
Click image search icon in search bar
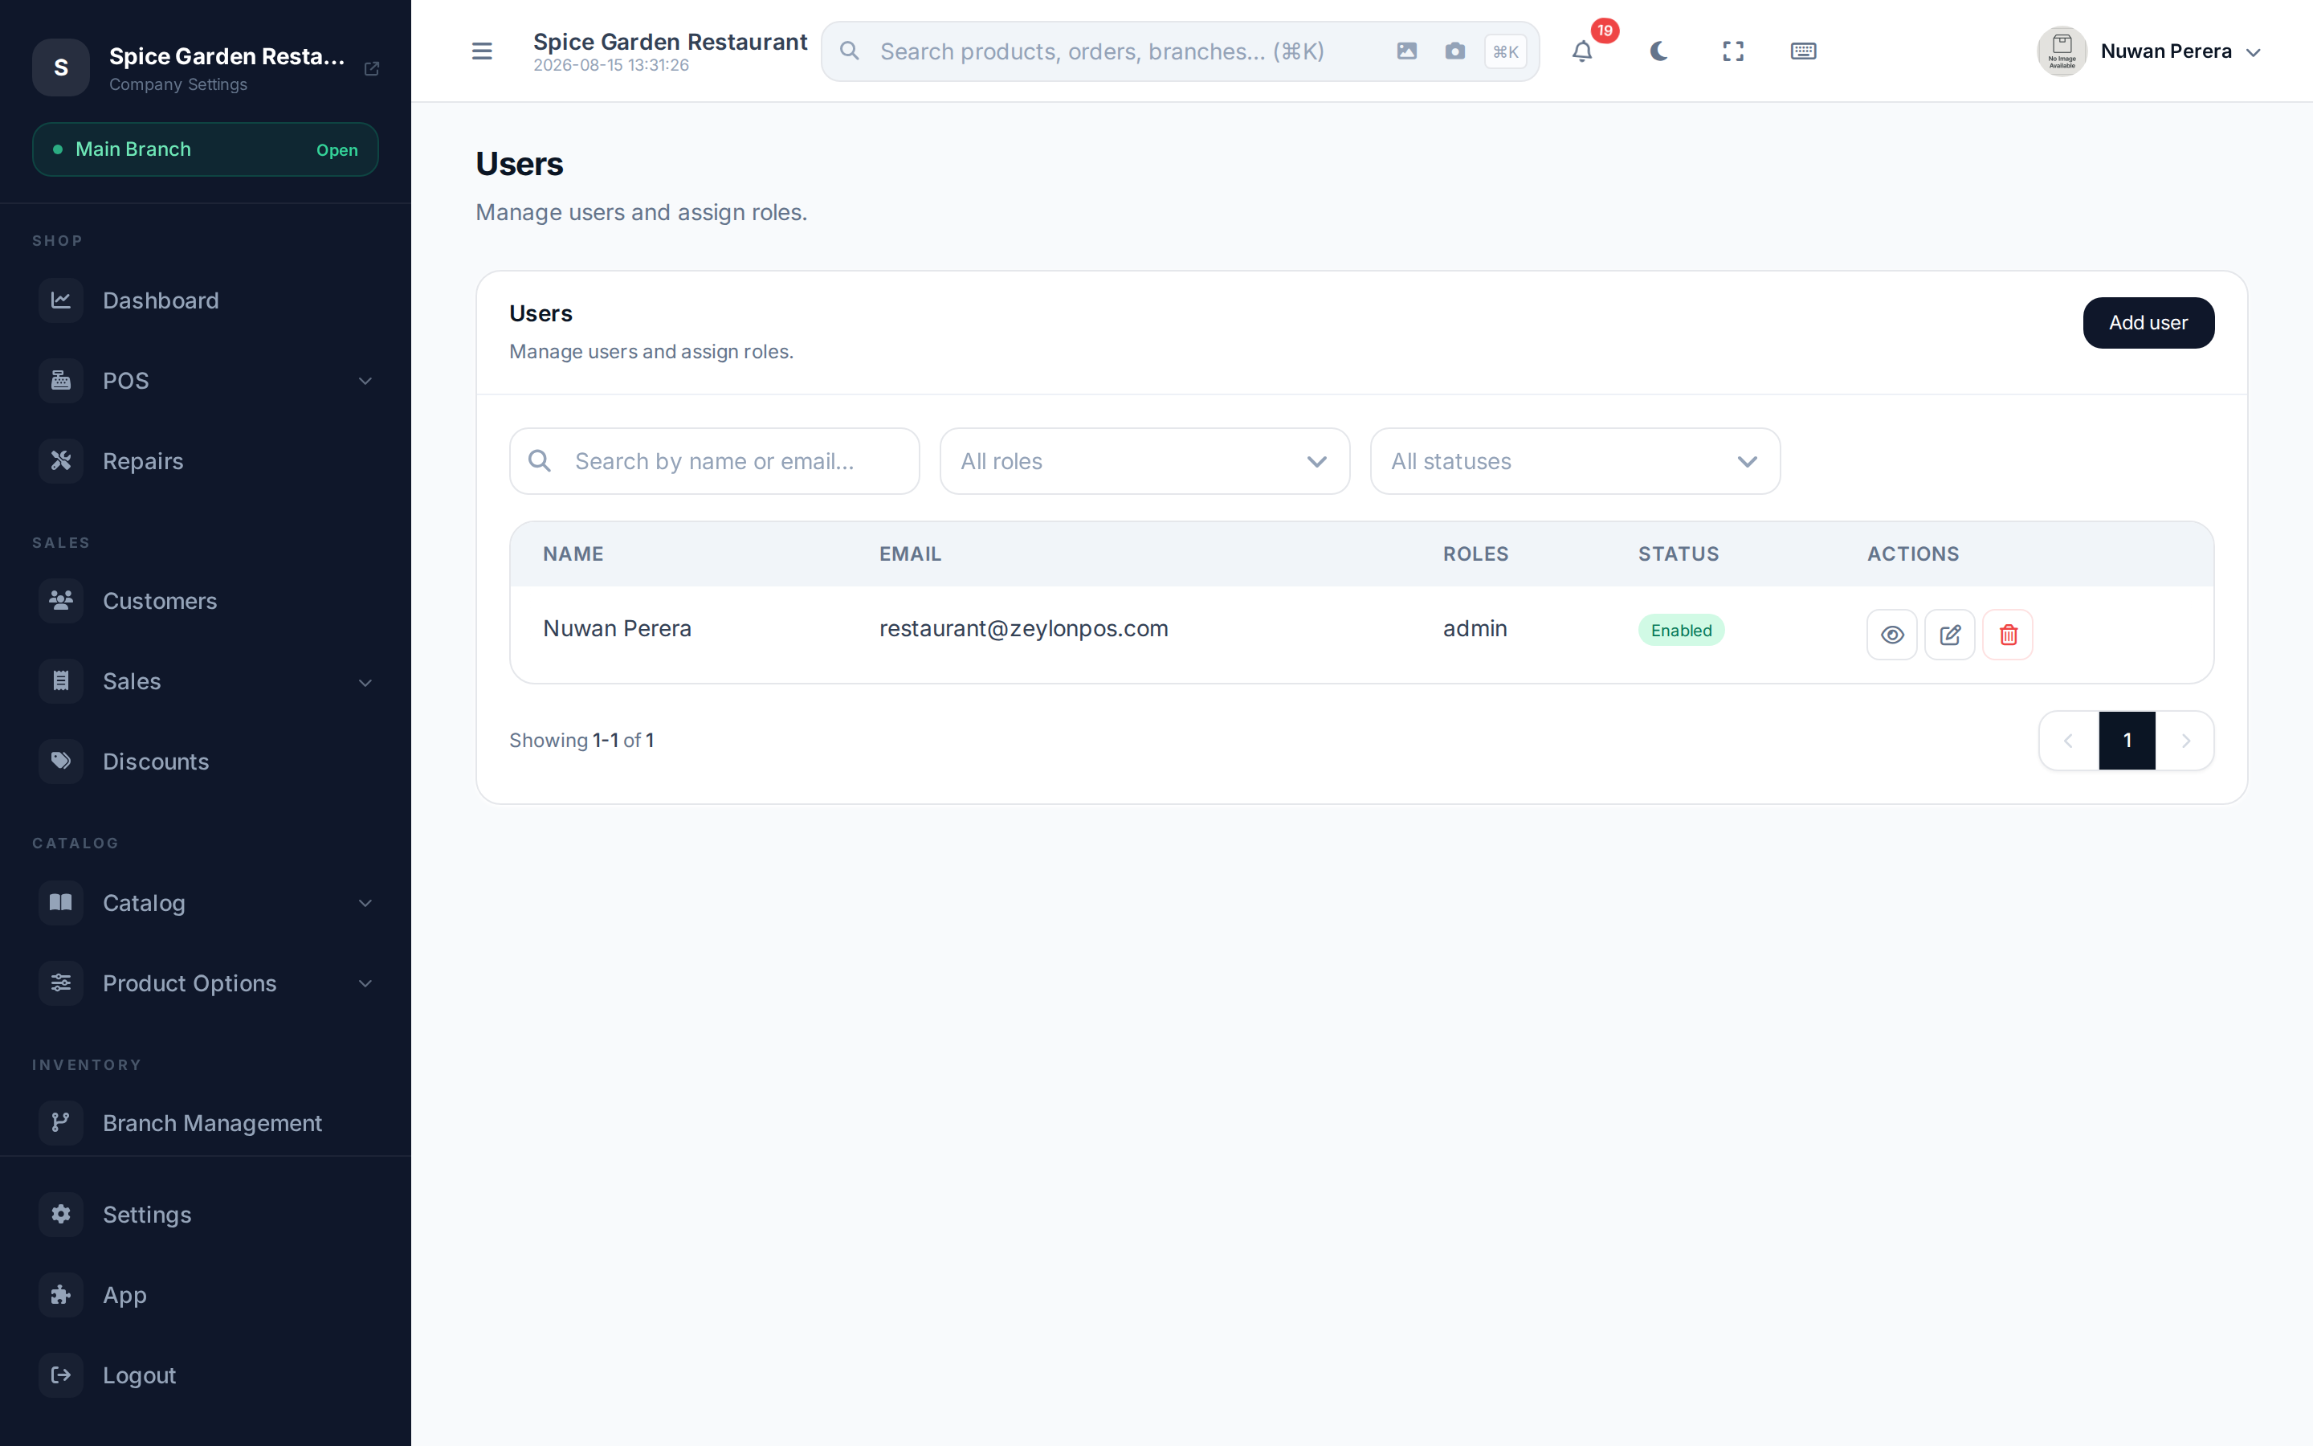(1407, 51)
